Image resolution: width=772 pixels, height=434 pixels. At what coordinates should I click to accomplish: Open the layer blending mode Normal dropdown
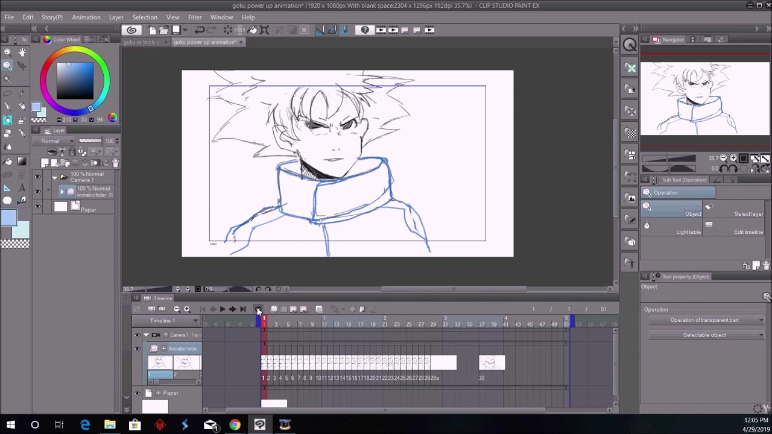tap(54, 141)
